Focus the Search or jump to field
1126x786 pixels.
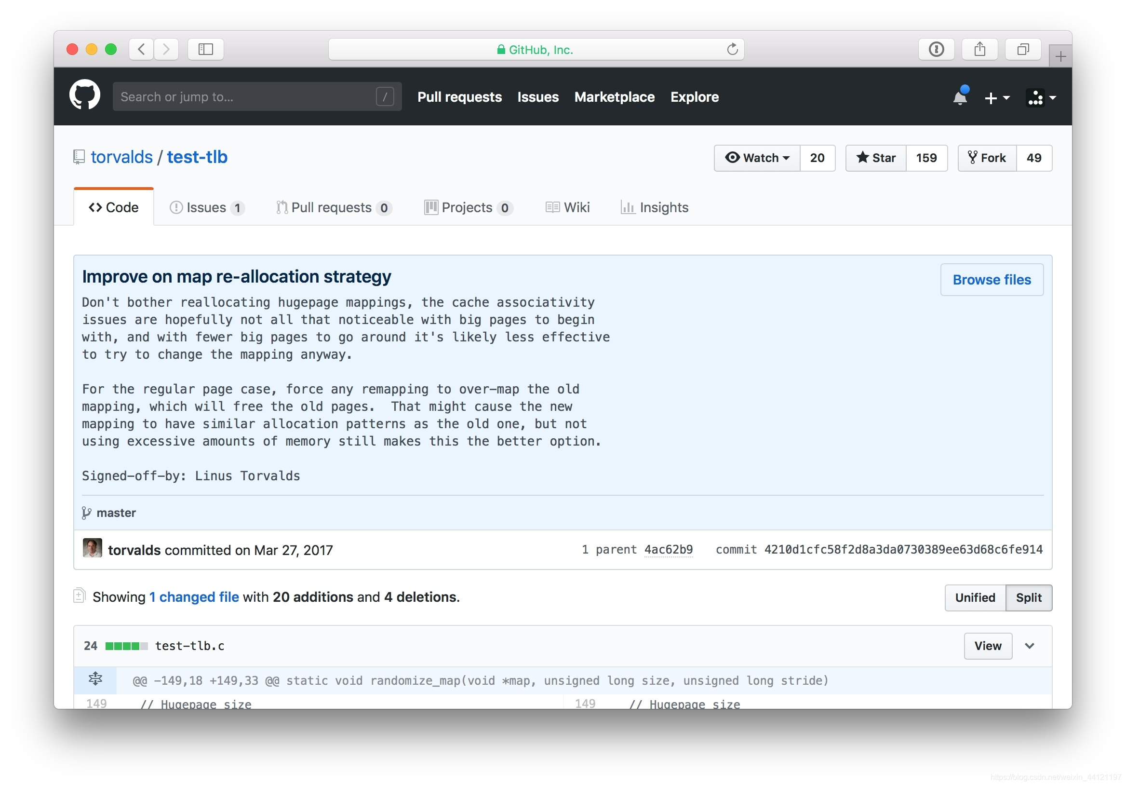(245, 96)
